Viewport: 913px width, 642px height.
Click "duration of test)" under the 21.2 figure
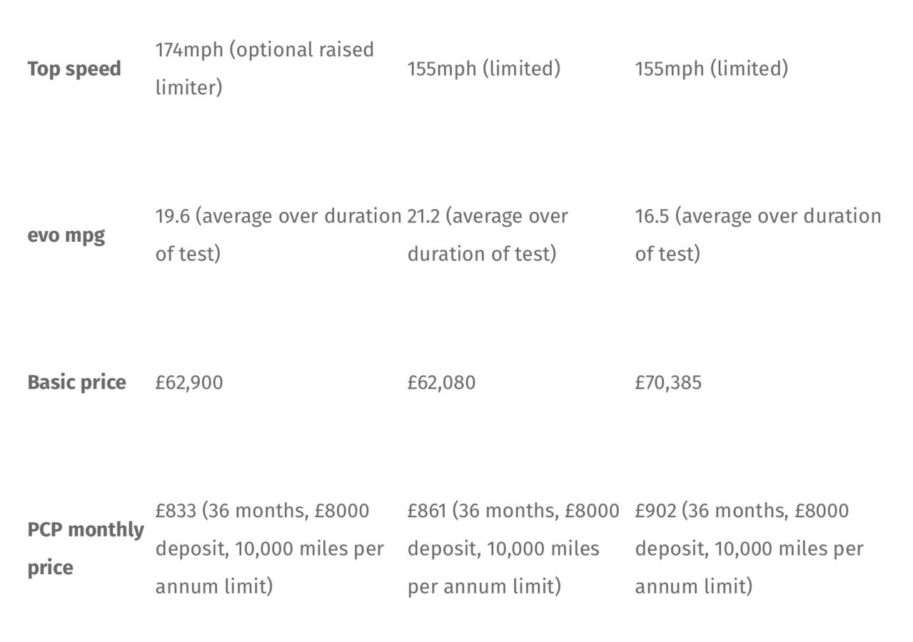pyautogui.click(x=481, y=255)
